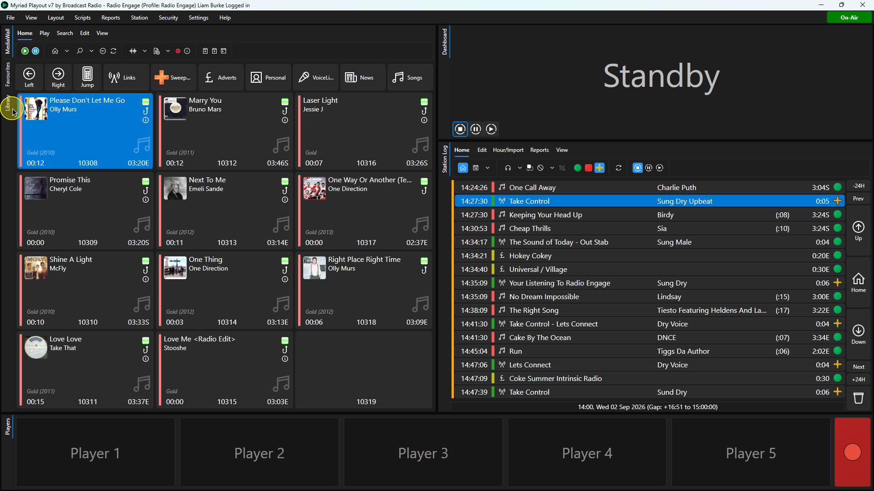Toggle the On-Air status button
The width and height of the screenshot is (874, 491).
[849, 18]
